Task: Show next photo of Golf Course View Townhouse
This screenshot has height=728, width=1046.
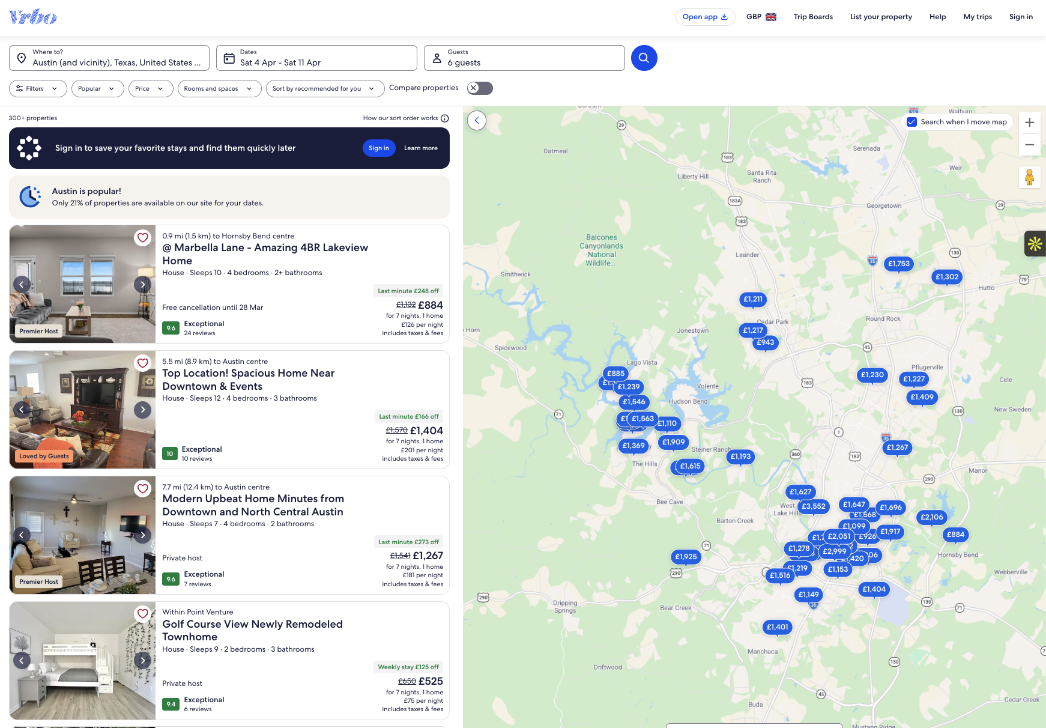Action: click(142, 661)
